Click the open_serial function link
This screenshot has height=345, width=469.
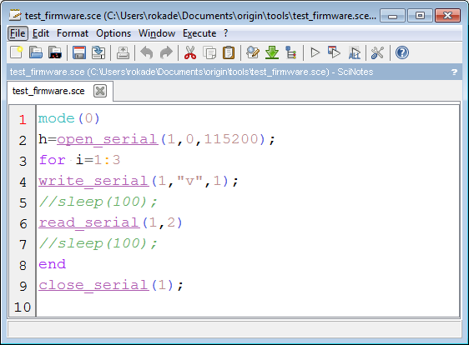[x=108, y=139]
